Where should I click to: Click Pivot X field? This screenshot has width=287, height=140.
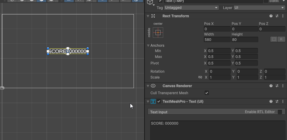click(x=219, y=63)
